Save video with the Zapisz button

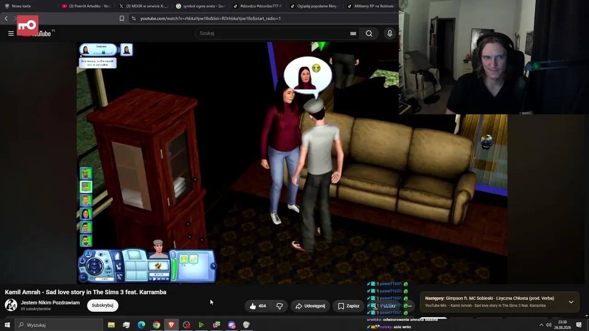click(x=348, y=306)
